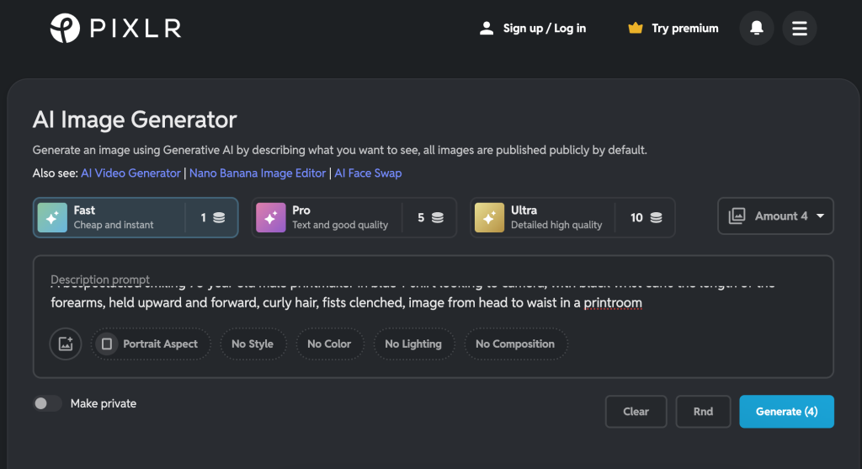Click the add reference image icon
The image size is (862, 469).
click(x=66, y=344)
